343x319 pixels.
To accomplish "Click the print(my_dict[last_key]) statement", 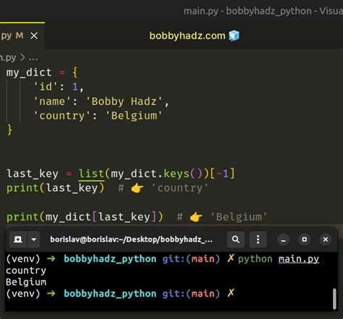I will pos(85,217).
